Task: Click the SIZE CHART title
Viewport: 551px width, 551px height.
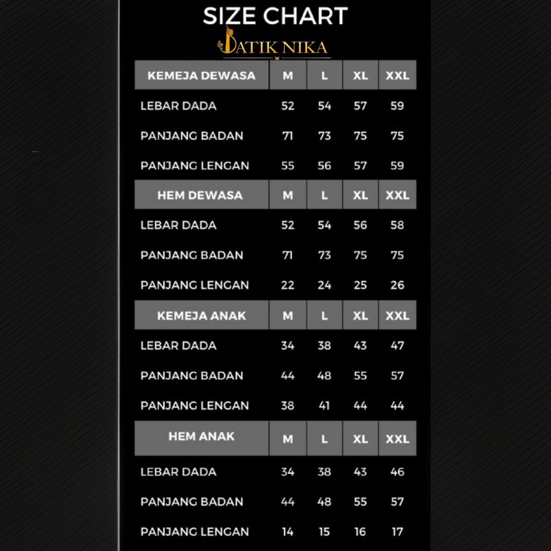Action: tap(275, 16)
